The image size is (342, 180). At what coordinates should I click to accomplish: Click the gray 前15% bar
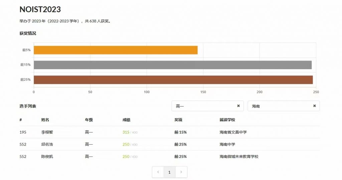point(172,65)
